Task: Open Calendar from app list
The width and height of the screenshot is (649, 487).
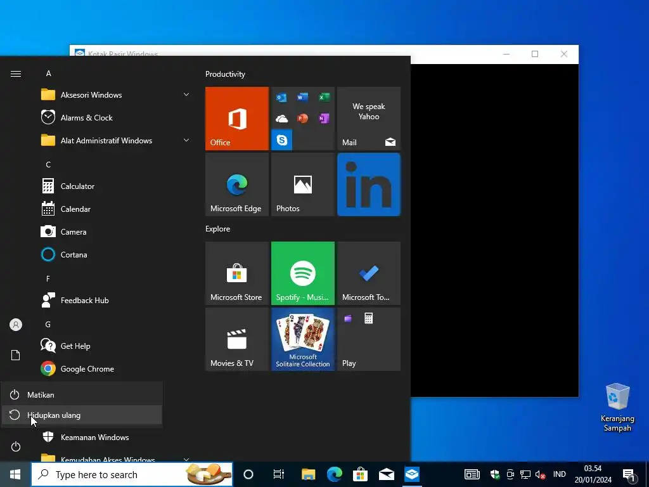Action: point(116,209)
